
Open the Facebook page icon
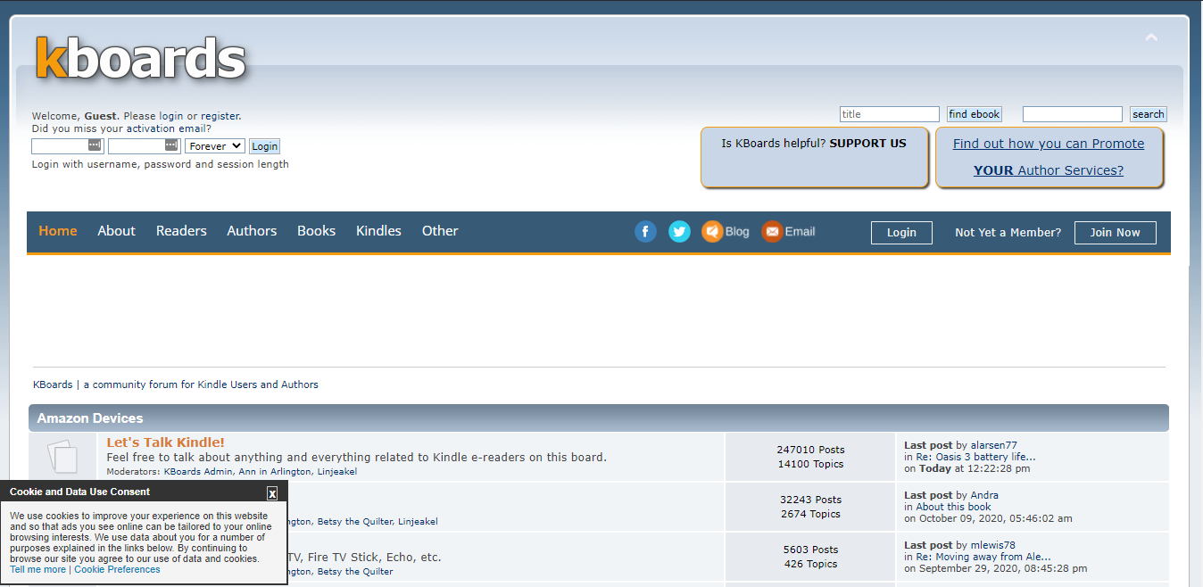pos(645,232)
